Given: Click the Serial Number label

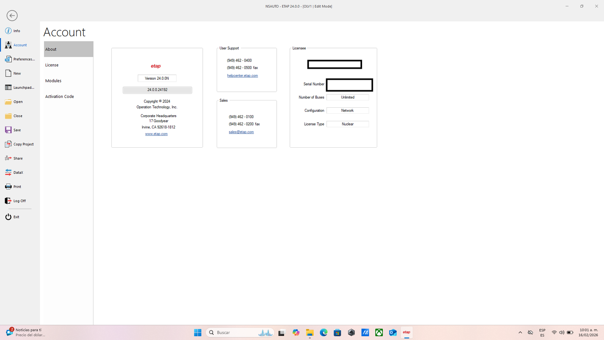Looking at the screenshot, I should 314,84.
